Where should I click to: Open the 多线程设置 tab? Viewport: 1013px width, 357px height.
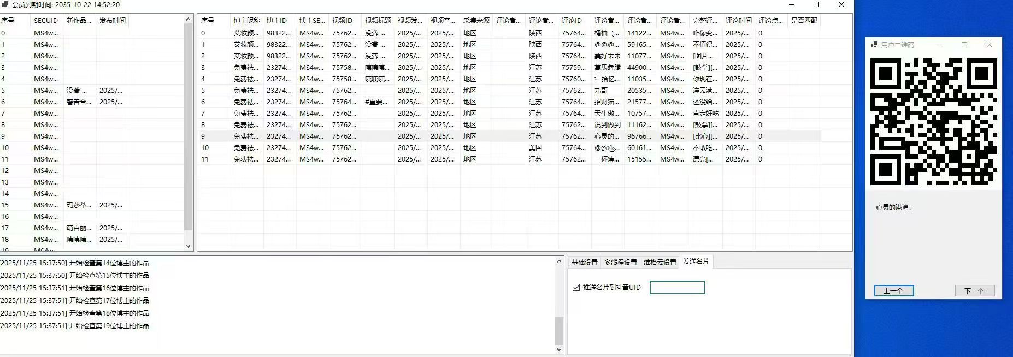(620, 262)
